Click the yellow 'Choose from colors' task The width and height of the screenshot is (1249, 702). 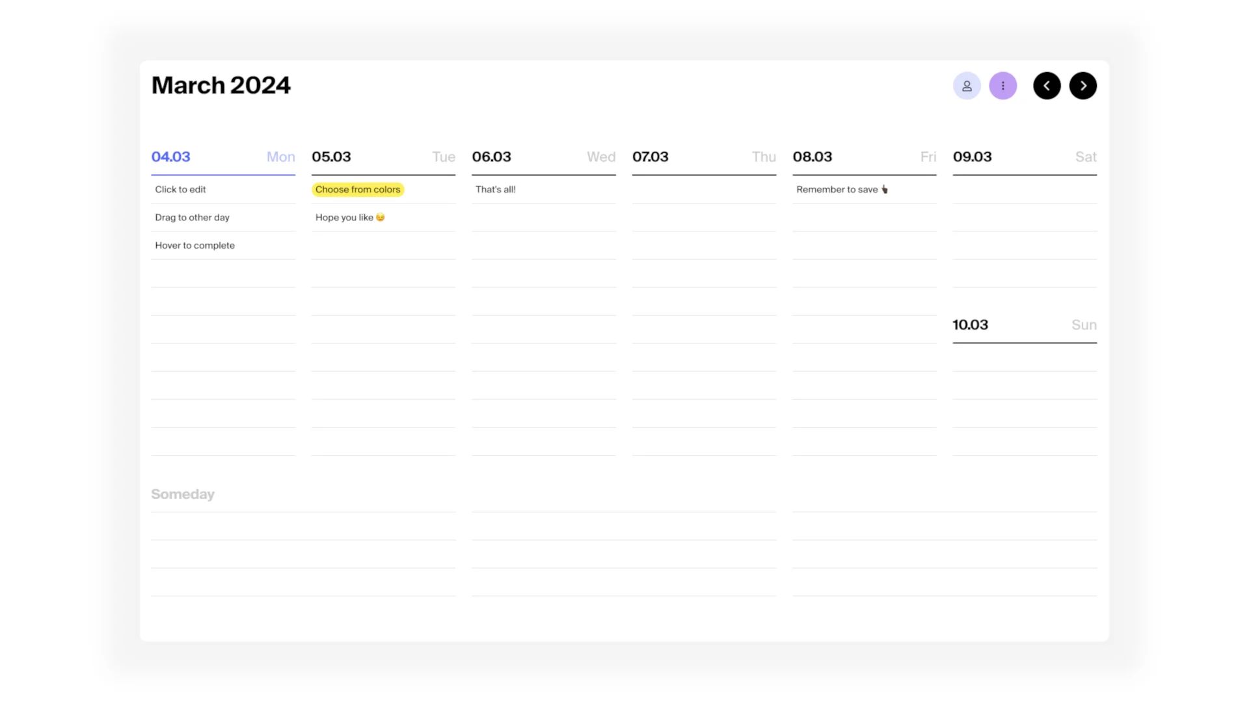pyautogui.click(x=358, y=190)
